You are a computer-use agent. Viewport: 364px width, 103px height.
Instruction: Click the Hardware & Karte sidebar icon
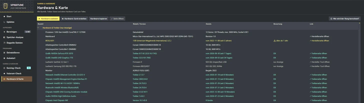[4, 79]
